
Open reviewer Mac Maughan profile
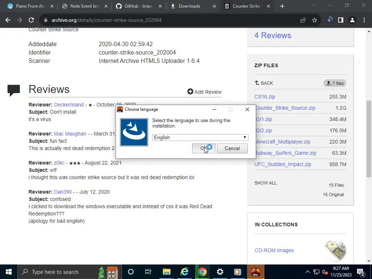70,134
